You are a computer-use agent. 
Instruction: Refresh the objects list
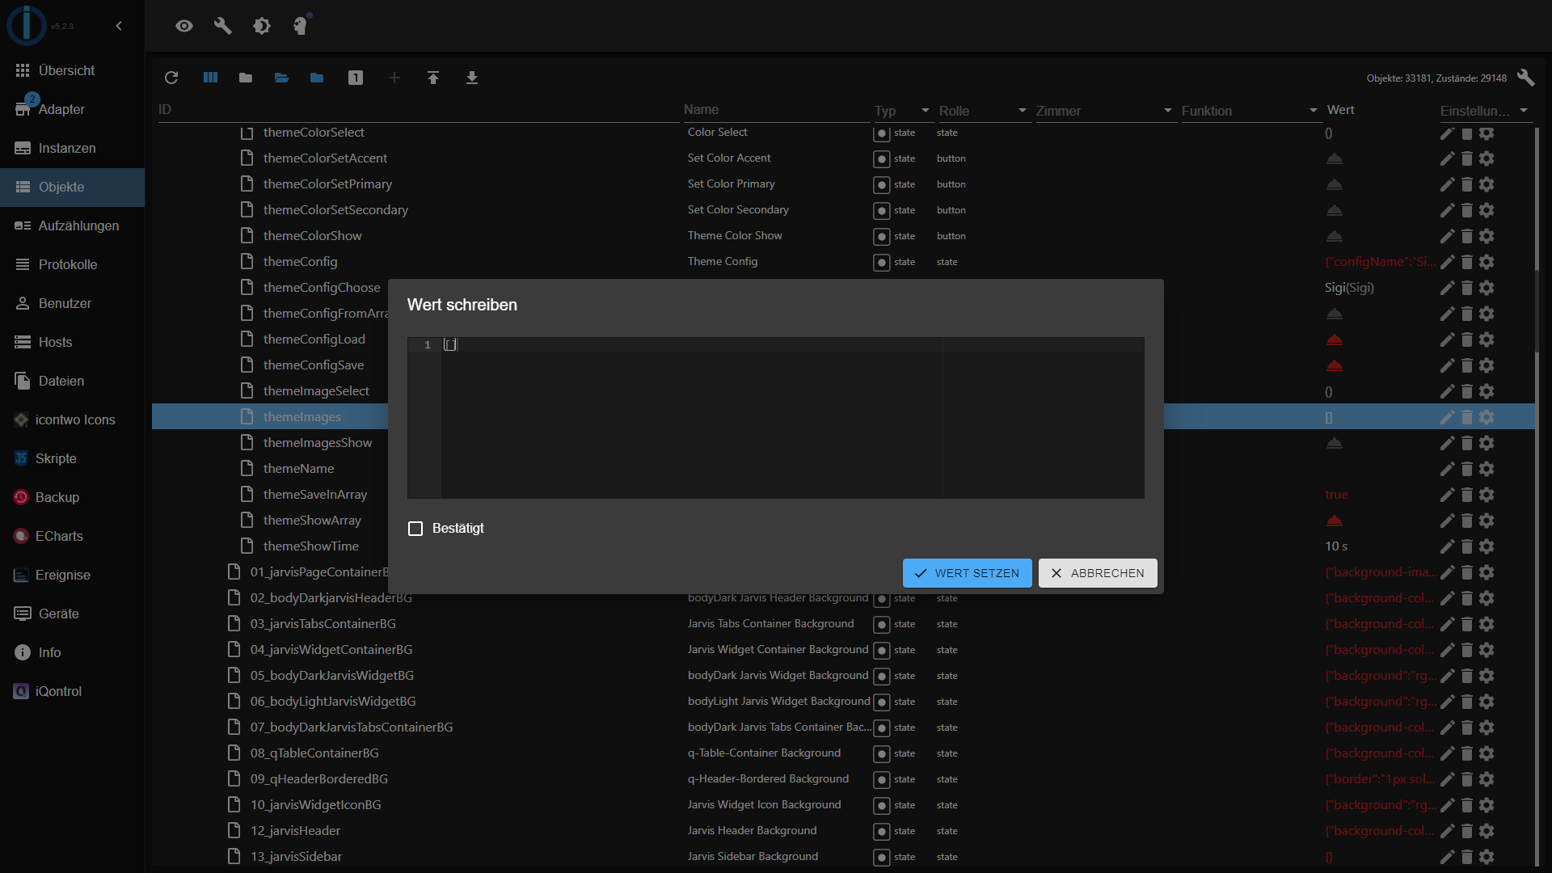click(171, 78)
